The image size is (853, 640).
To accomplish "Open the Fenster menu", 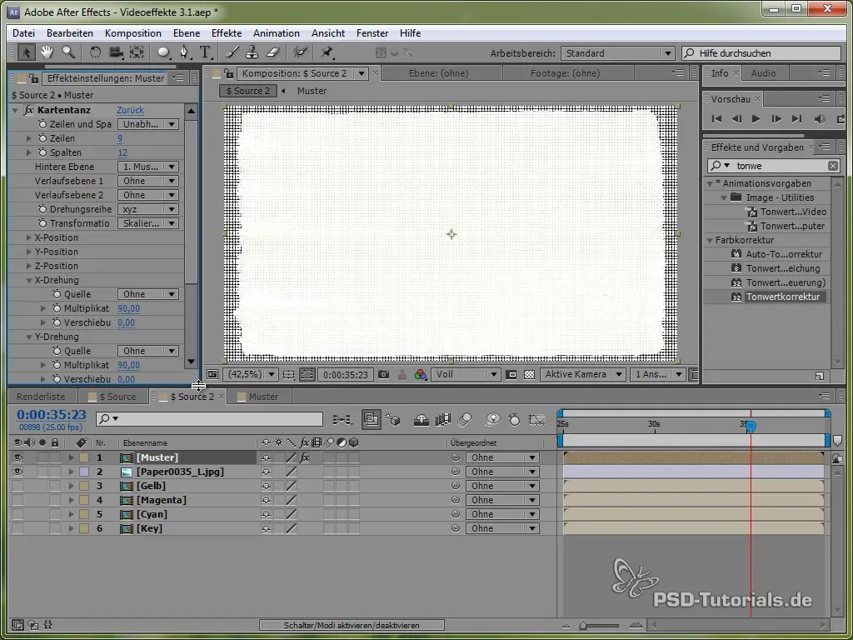I will coord(372,33).
